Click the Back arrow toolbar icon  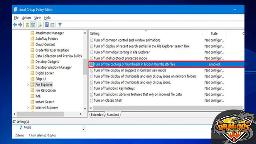click(15, 25)
